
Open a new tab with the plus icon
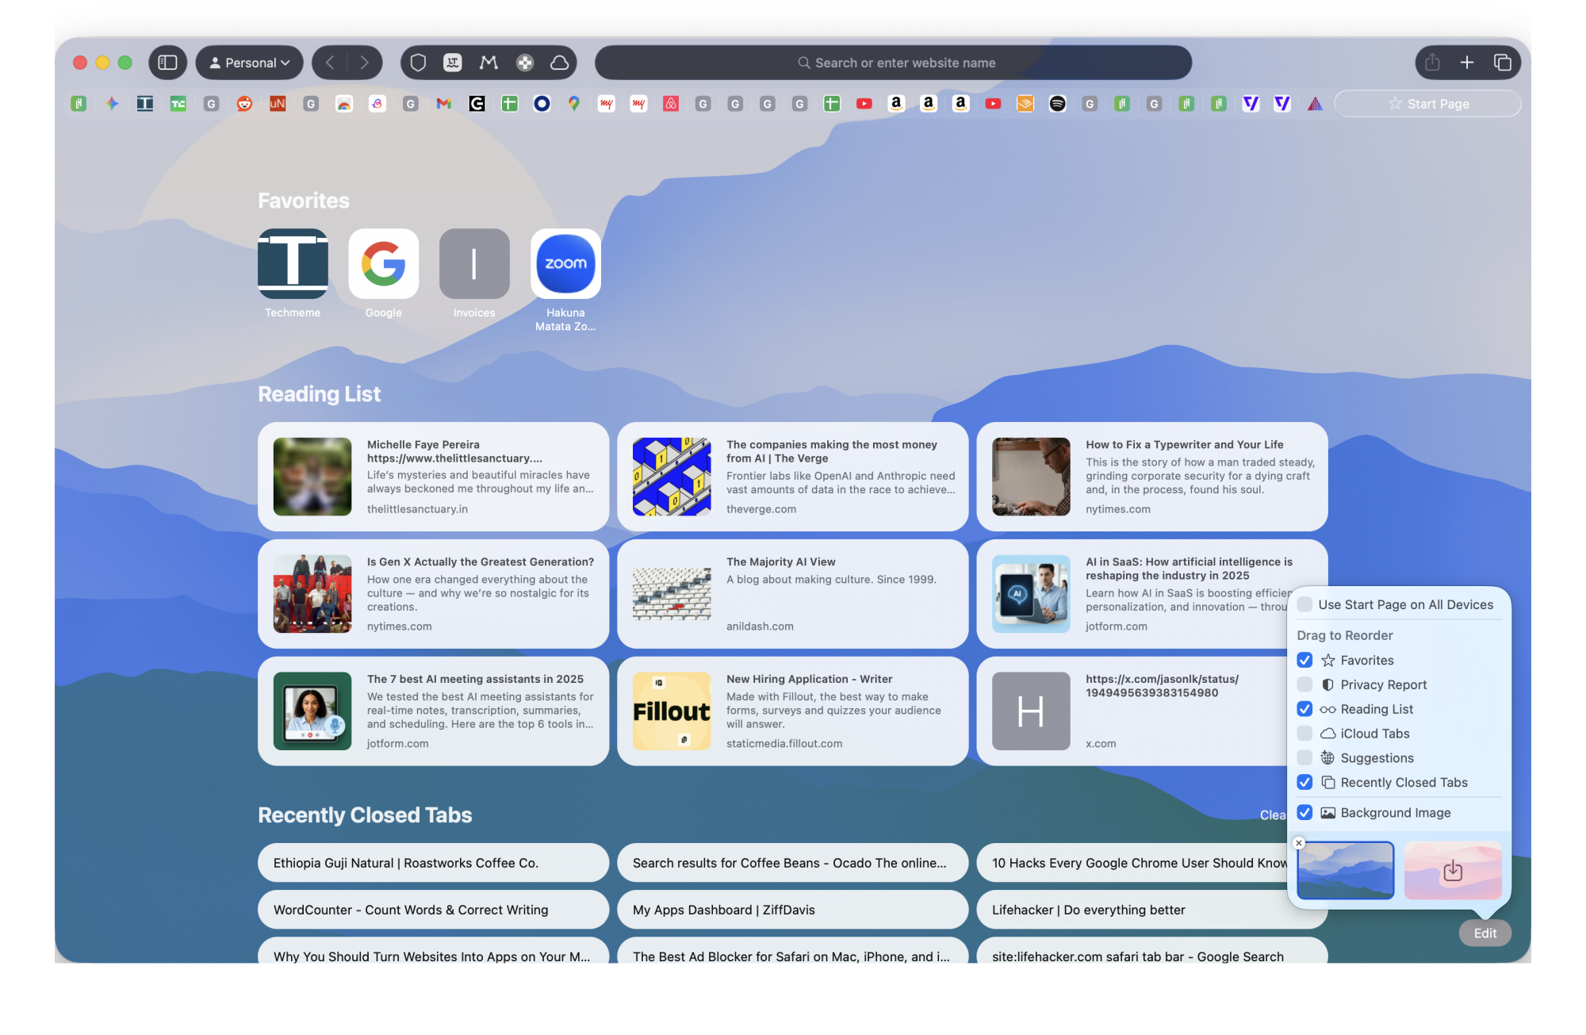(x=1468, y=62)
